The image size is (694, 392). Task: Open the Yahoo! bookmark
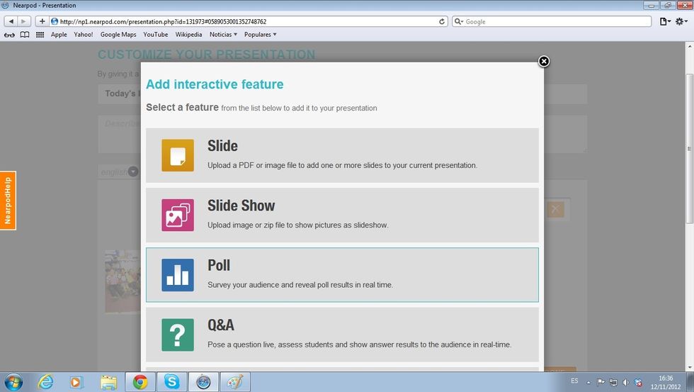tap(84, 35)
